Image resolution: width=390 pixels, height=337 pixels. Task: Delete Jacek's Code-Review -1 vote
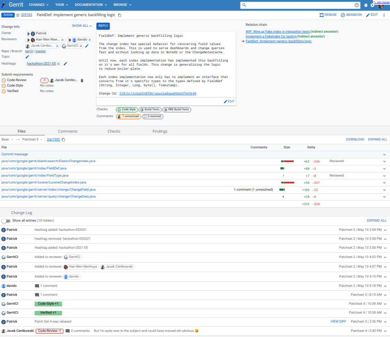coord(82,80)
